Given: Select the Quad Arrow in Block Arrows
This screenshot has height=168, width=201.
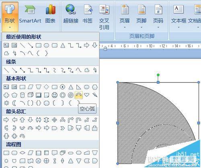Looking at the screenshot, I should (x=55, y=120).
